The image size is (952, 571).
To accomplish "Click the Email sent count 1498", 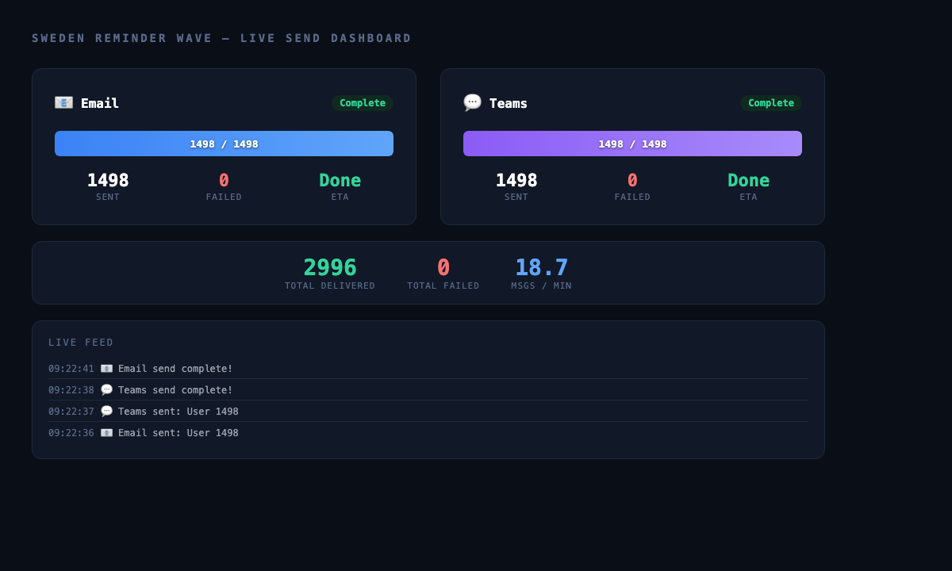I will 108,180.
